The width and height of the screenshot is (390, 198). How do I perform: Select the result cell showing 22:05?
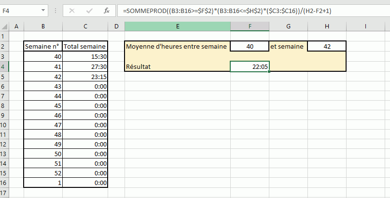pos(250,67)
